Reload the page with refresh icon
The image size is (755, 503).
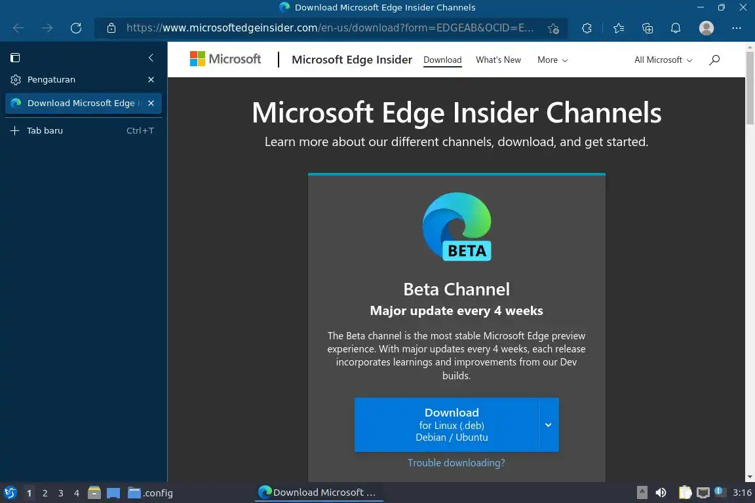click(75, 28)
